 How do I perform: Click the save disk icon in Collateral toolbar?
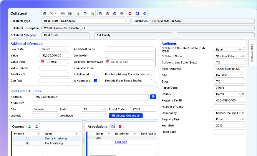(x=137, y=13)
